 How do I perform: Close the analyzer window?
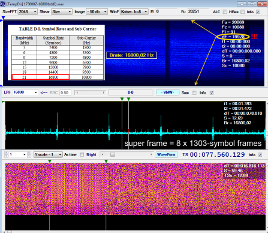[x=263, y=4]
